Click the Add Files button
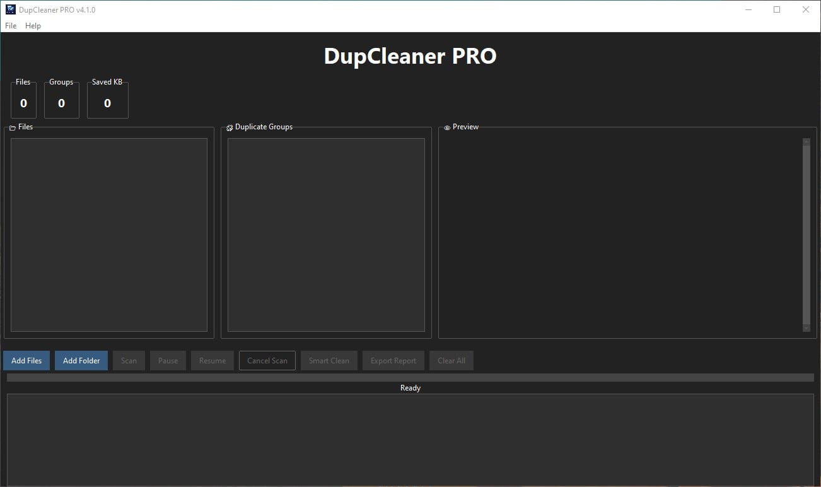Viewport: 821px width, 487px height. pyautogui.click(x=26, y=360)
